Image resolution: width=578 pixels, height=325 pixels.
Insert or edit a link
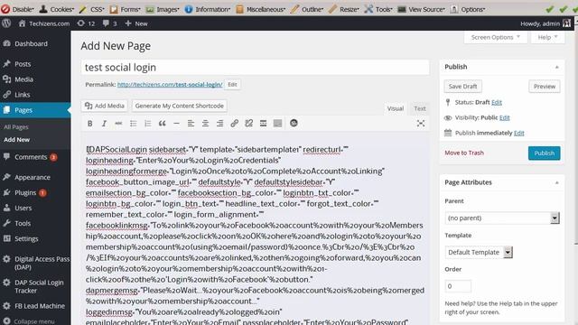coord(235,124)
